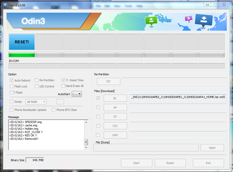Enable the LED Control checkbox
233x172 pixels.
(36, 86)
